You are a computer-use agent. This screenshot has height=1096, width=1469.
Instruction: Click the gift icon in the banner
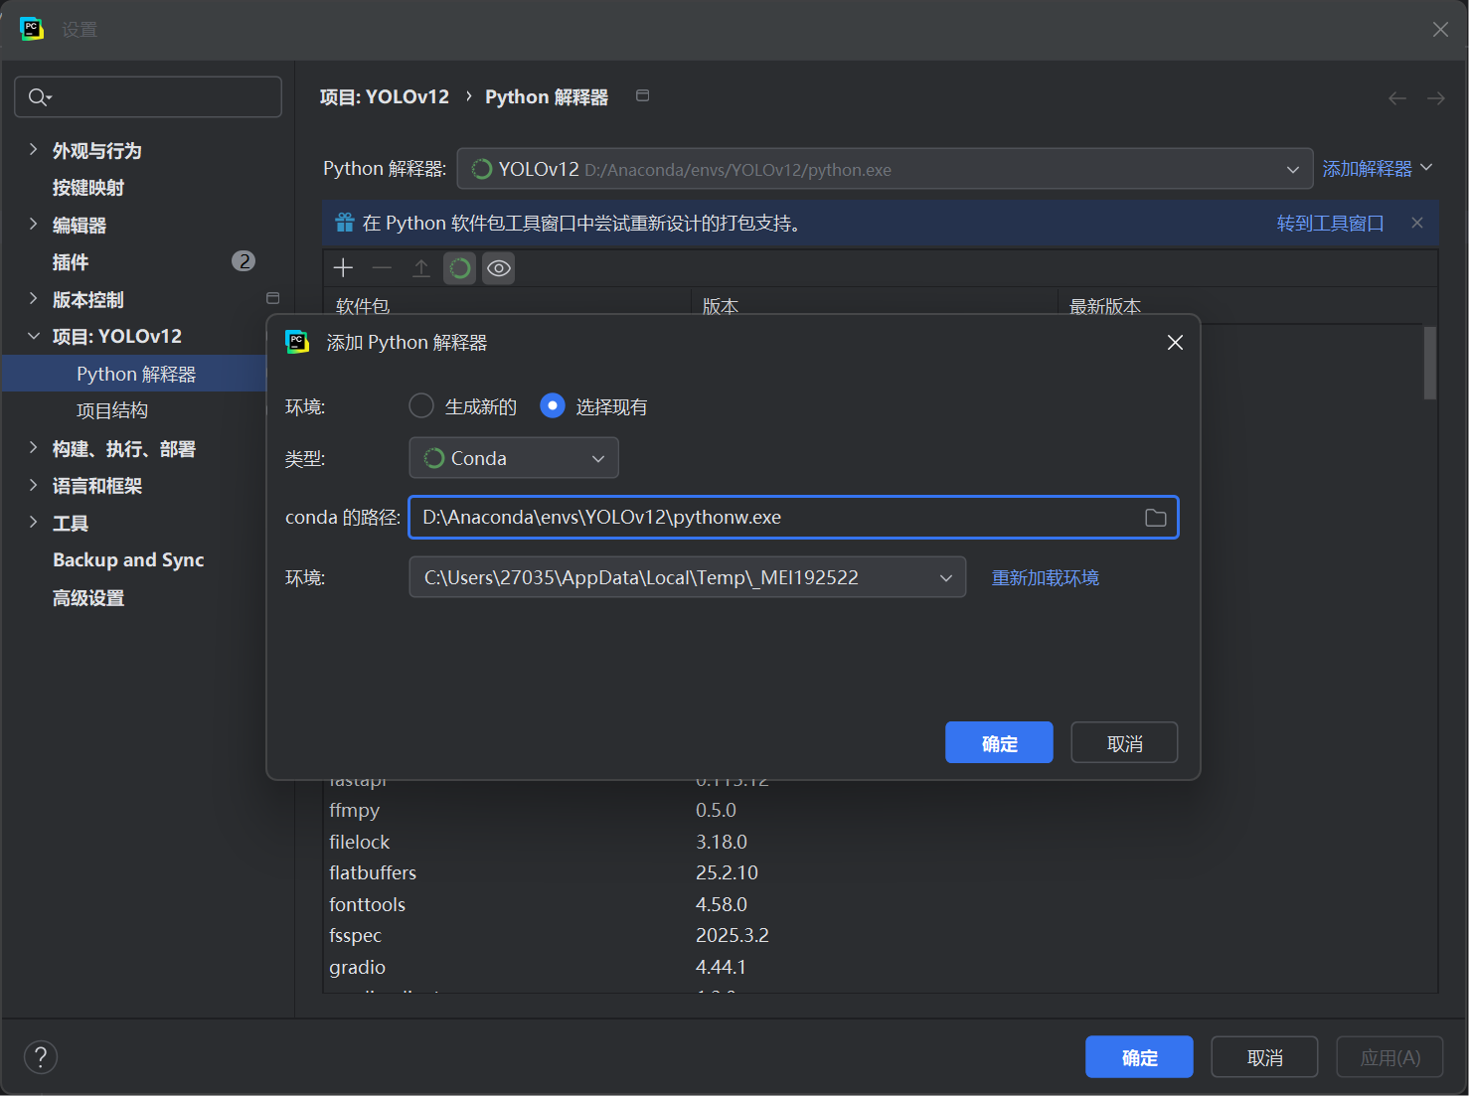(345, 223)
